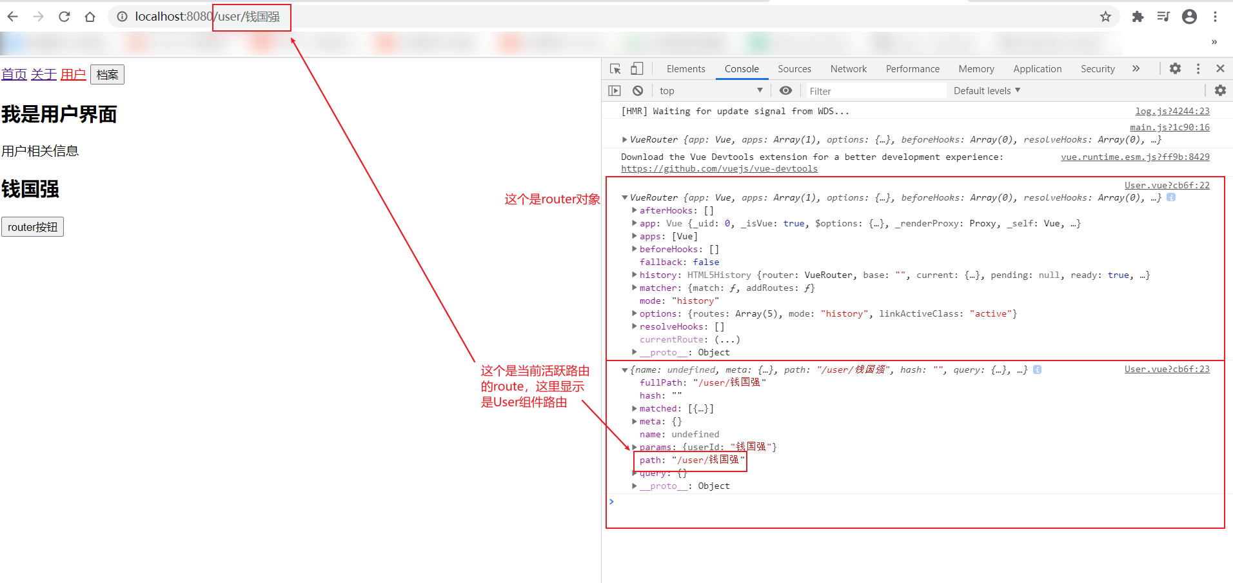Open source link main.js?1c90:16

[1170, 128]
